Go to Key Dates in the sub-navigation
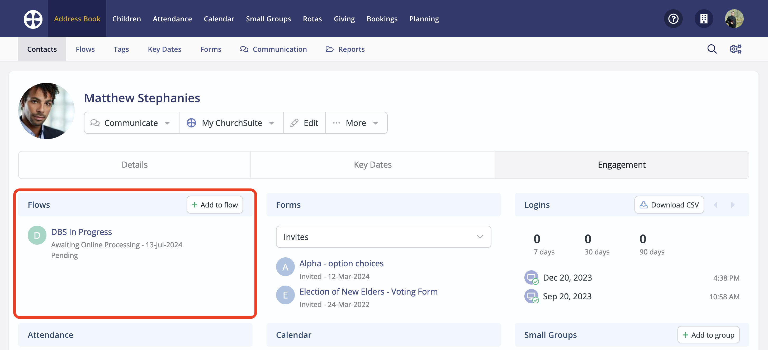Screen dimensions: 768x350 click(x=165, y=49)
